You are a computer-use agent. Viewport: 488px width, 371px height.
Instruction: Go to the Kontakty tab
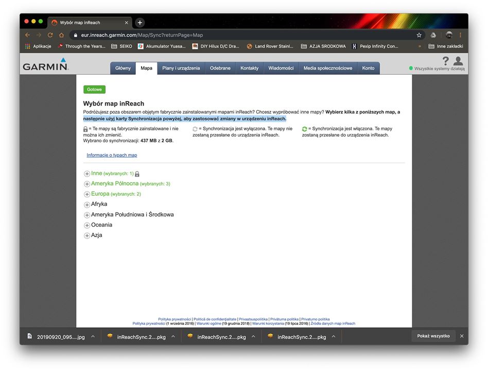(x=249, y=68)
